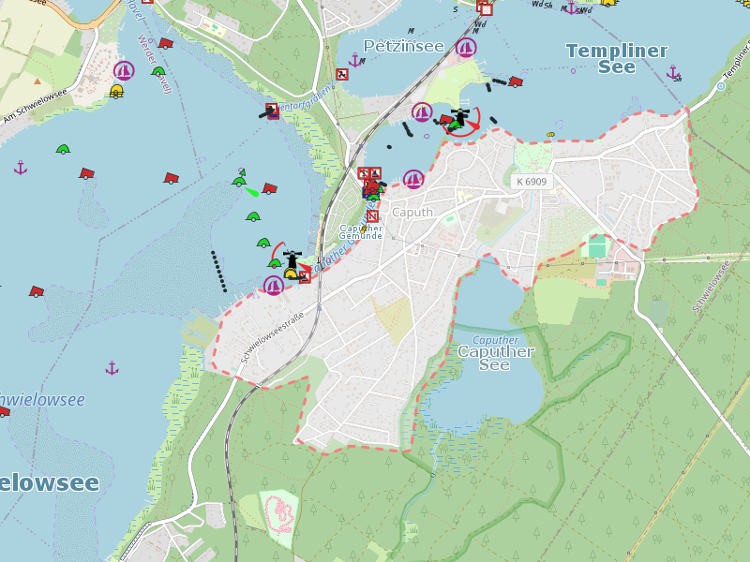750x562 pixels.
Task: Select the green sports pitch in eastern Caputh
Action: click(x=594, y=247)
